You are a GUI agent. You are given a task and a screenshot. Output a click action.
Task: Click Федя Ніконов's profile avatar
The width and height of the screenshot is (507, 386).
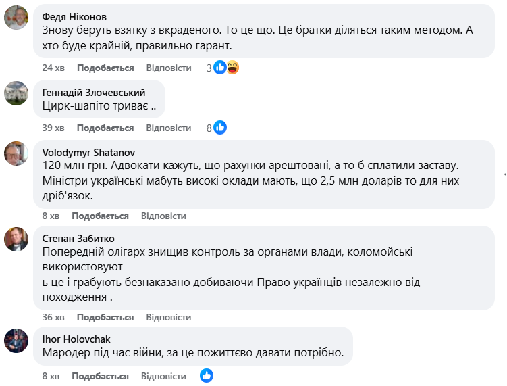click(16, 18)
